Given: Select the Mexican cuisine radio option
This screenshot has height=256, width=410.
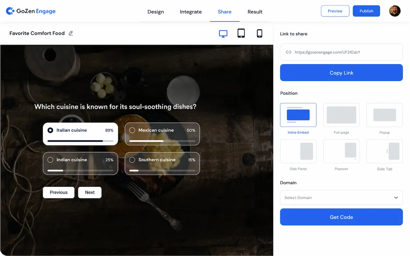Looking at the screenshot, I should [132, 130].
